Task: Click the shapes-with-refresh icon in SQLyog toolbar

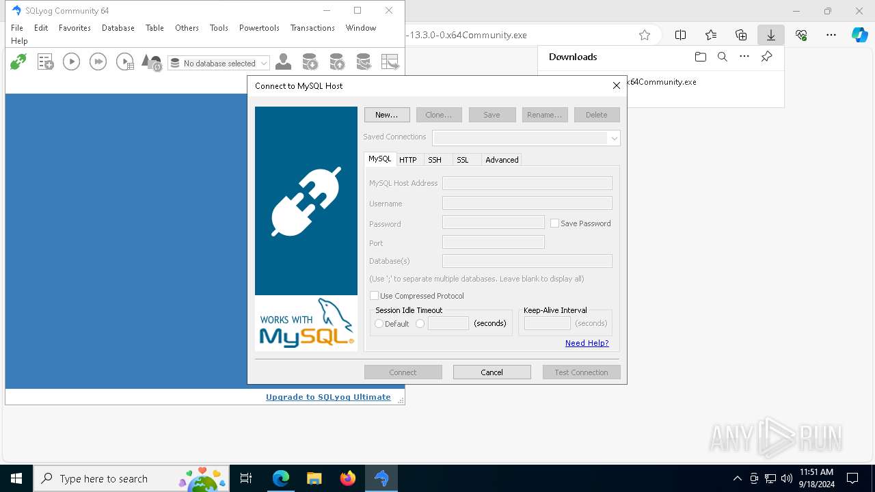Action: (151, 63)
